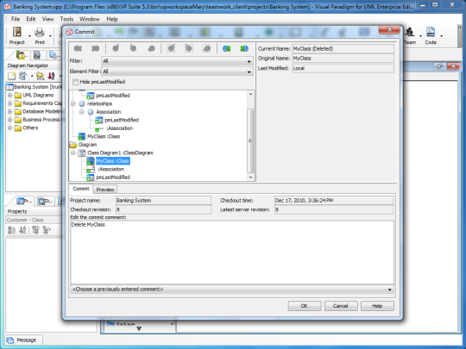Expand the Others folder in Diagram Navigator

coord(9,128)
